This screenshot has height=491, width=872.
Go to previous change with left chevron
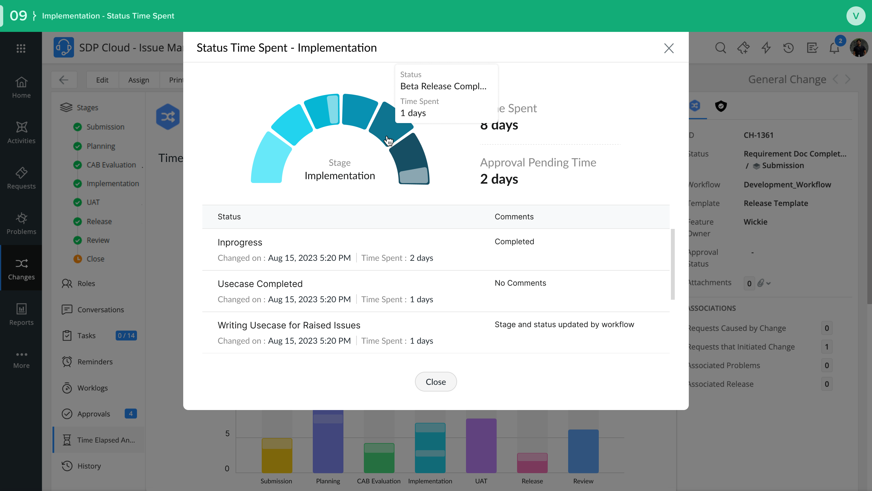point(835,79)
